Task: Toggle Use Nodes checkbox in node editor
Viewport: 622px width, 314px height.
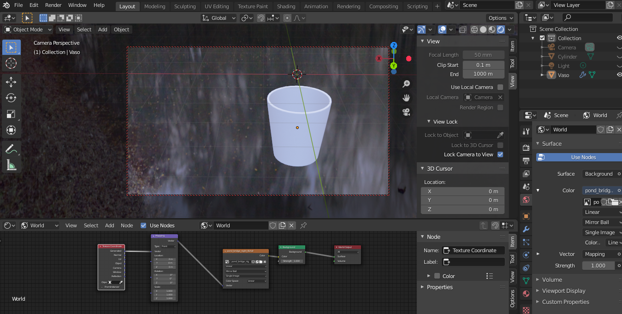Action: pos(143,225)
